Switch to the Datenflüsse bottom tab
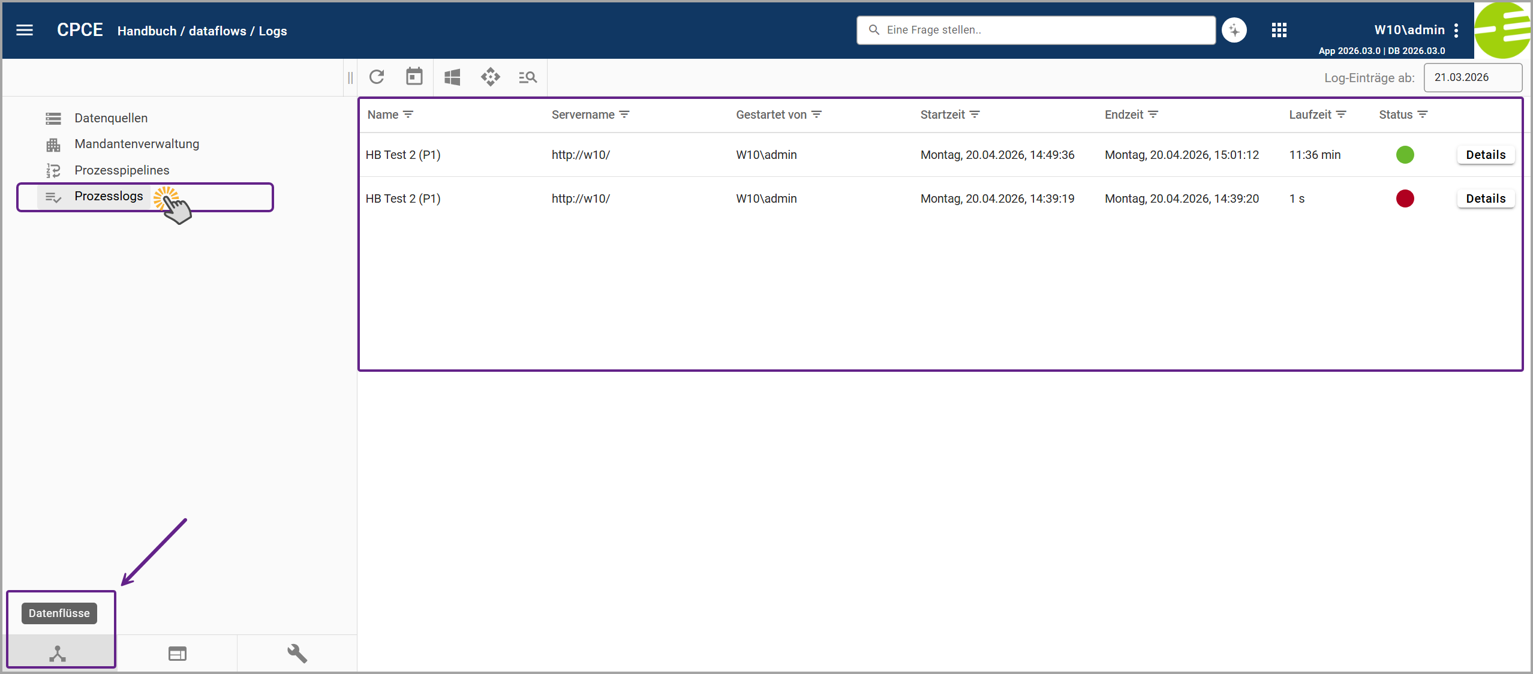Viewport: 1533px width, 674px height. 58,653
